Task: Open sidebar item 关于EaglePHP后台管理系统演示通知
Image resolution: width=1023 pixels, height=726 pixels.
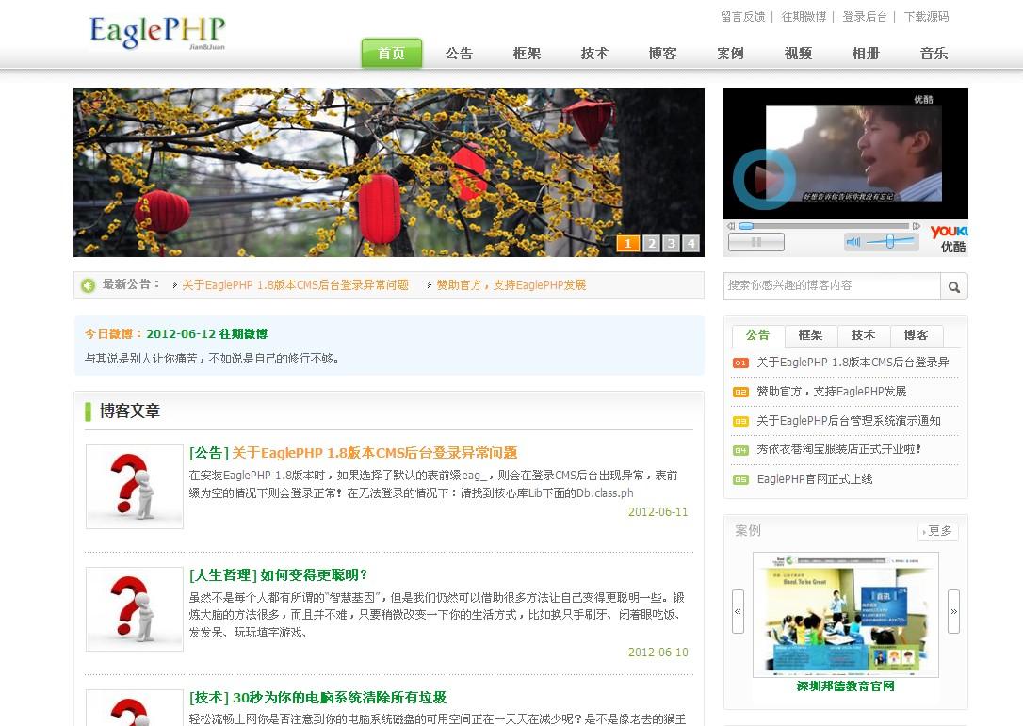Action: coord(848,421)
